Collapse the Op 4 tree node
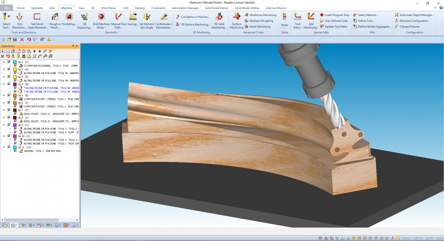 [x=4, y=84]
